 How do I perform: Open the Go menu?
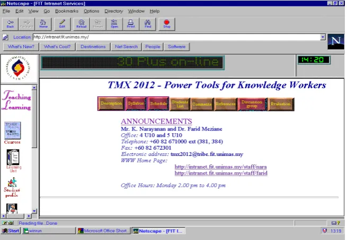tap(47, 11)
